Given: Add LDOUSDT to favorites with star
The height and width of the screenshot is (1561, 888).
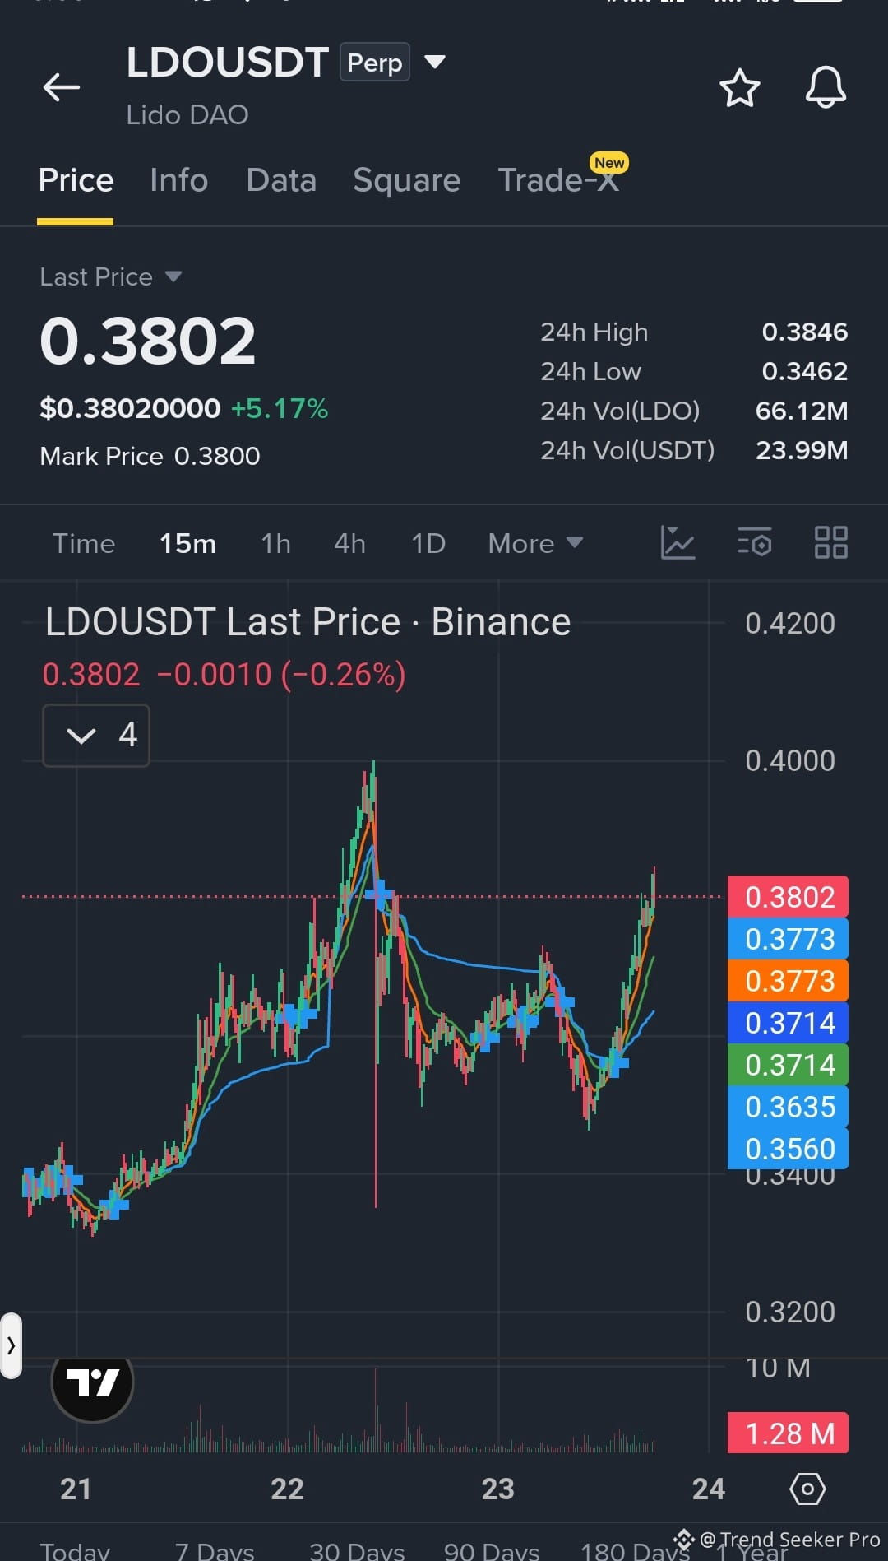Looking at the screenshot, I should [x=739, y=87].
